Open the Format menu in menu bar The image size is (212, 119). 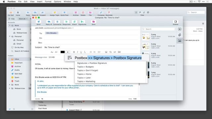(48, 2)
